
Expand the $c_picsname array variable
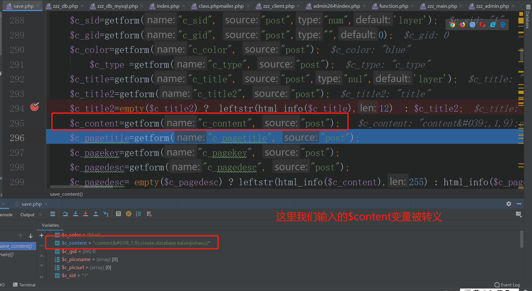(57, 259)
